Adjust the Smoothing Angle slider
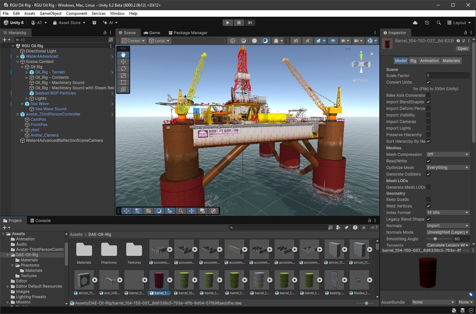The width and height of the screenshot is (476, 314). tap(436, 239)
